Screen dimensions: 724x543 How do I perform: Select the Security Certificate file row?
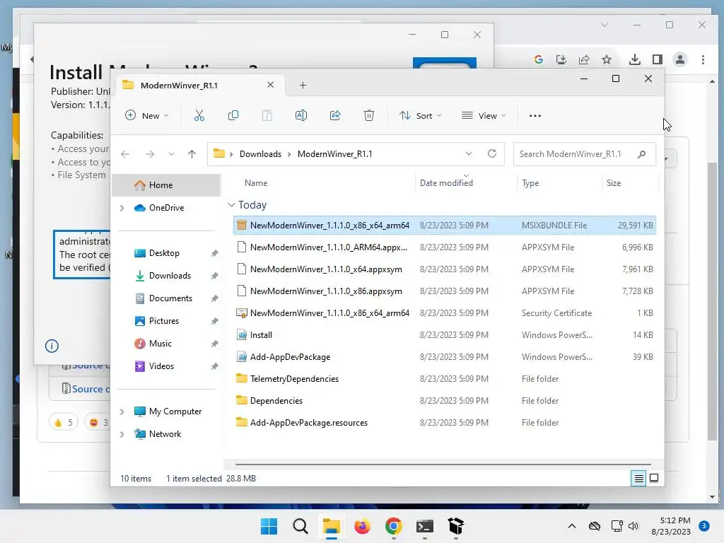point(444,313)
